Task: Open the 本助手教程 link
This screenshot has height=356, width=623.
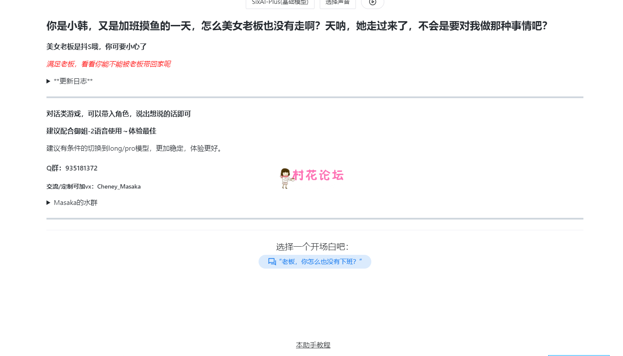Action: point(313,345)
